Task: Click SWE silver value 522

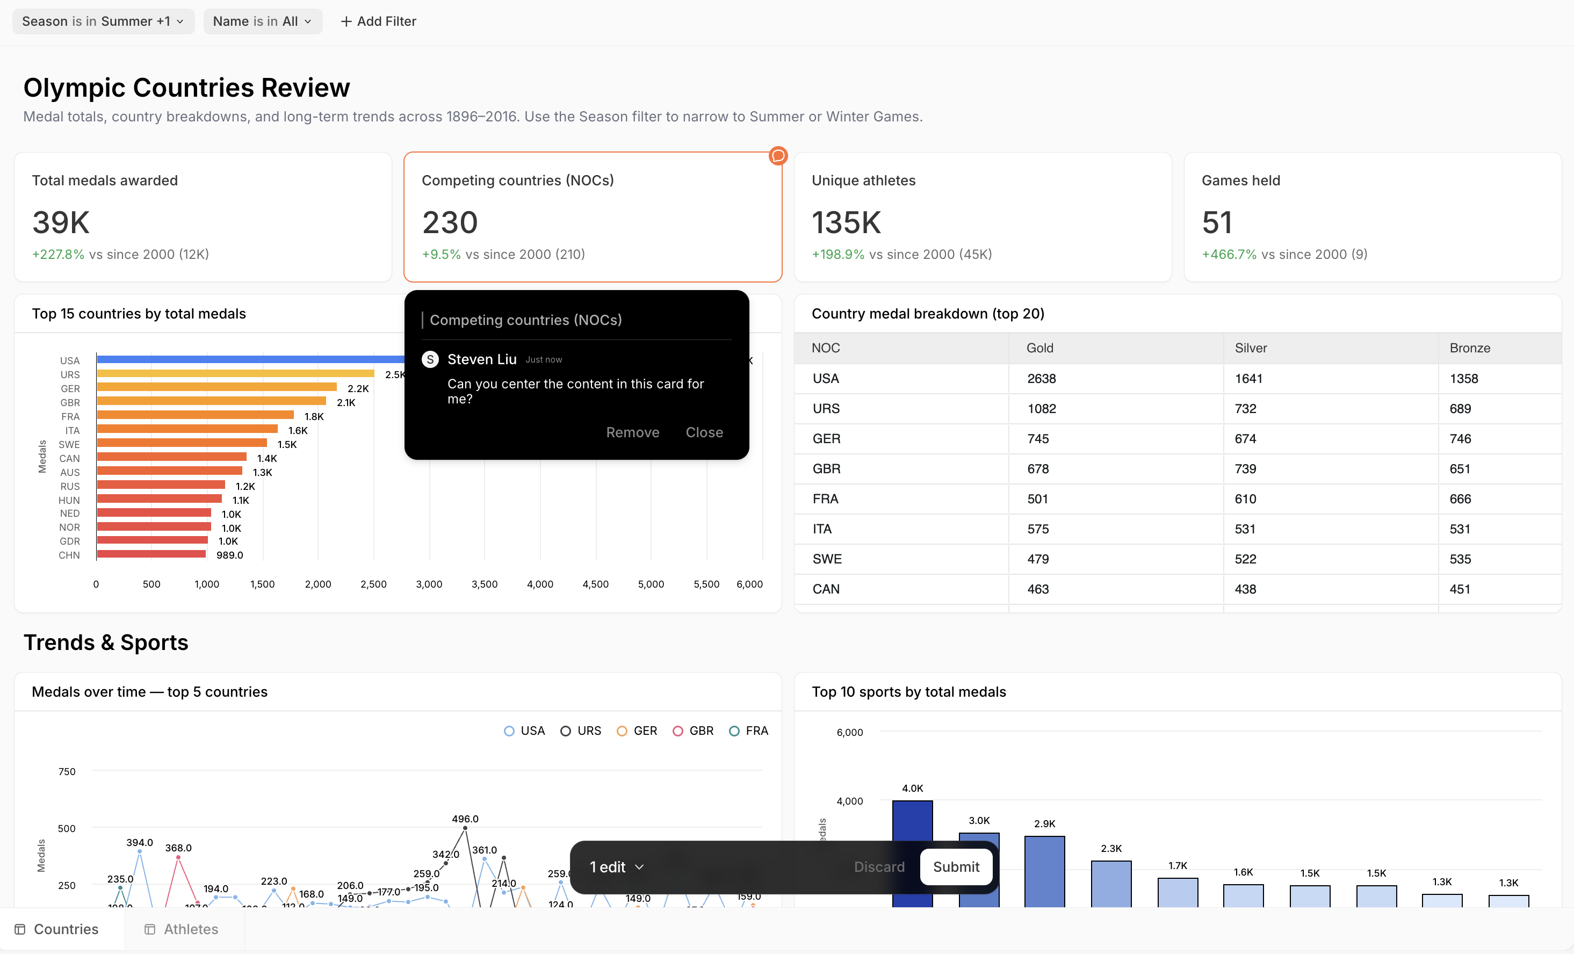Action: (1245, 559)
